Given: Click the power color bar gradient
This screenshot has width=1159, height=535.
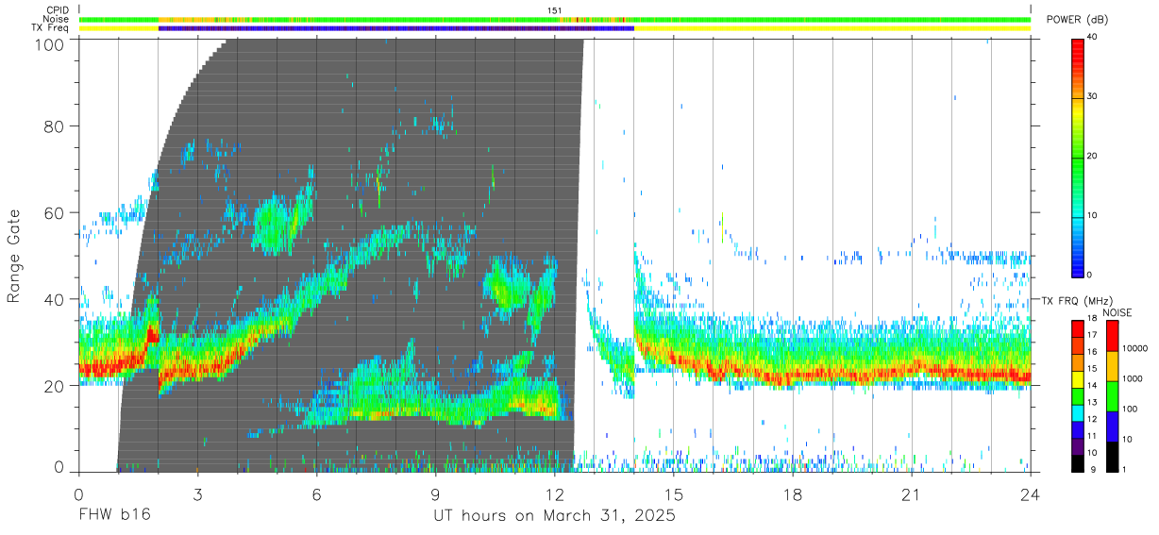Looking at the screenshot, I should [1078, 157].
